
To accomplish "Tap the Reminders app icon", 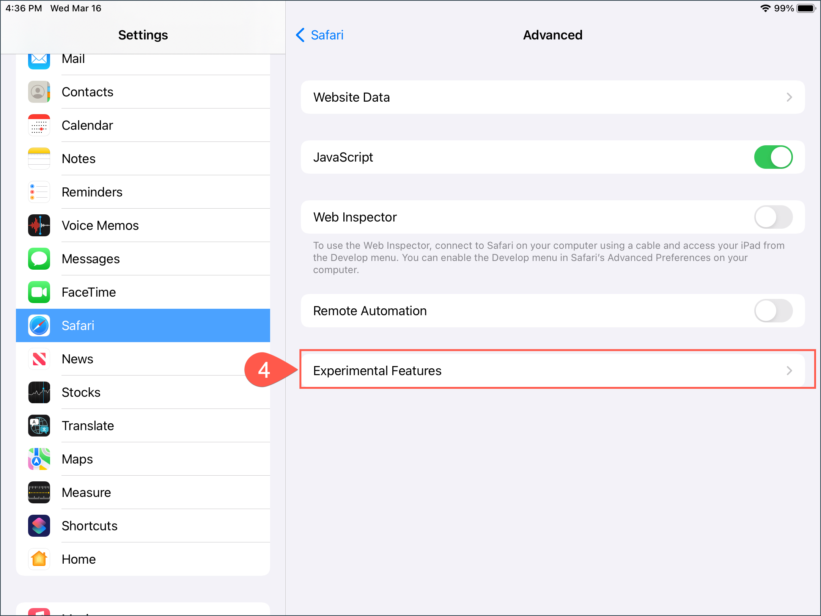I will point(39,192).
